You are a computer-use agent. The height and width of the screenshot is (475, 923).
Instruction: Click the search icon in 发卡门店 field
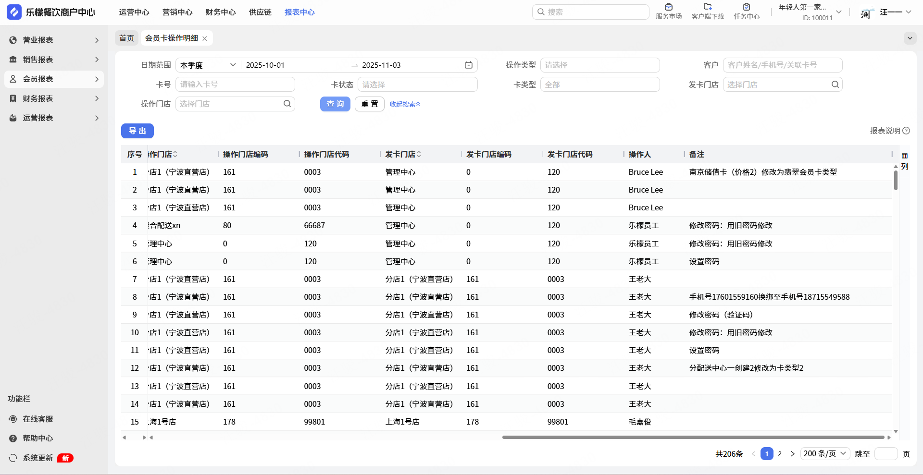coord(835,85)
